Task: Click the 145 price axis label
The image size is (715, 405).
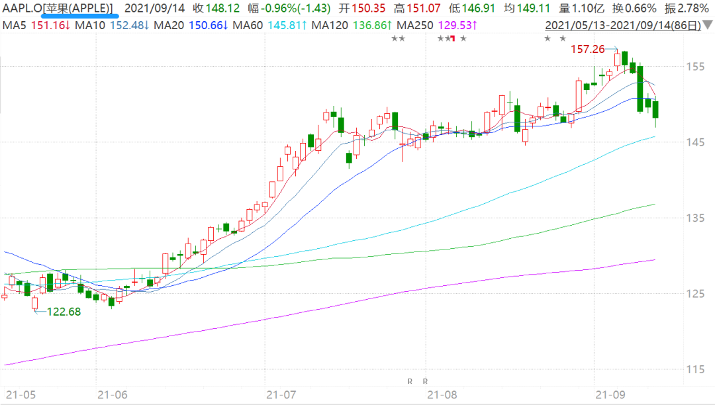Action: [x=695, y=142]
